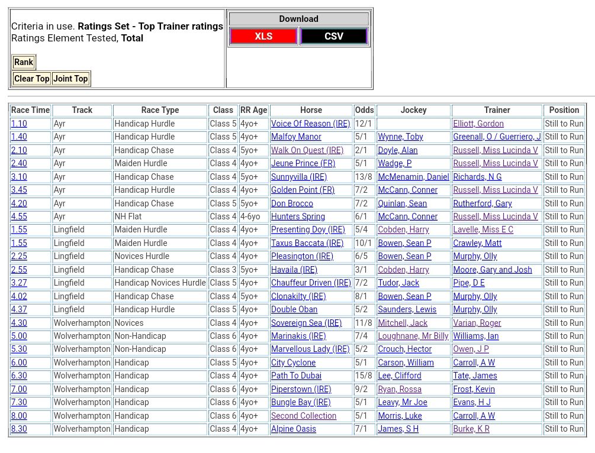Screen dimensions: 595x453
Task: Click the horse Malfoy Manor link
Action: pyautogui.click(x=296, y=137)
